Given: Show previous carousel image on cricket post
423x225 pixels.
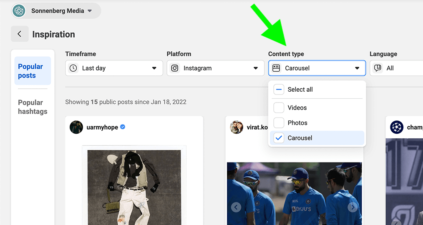Looking at the screenshot, I should point(236,207).
